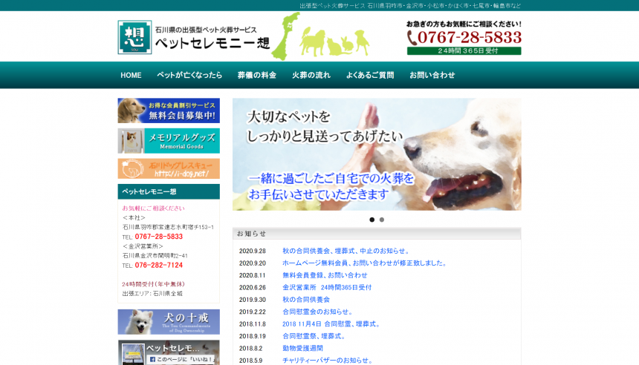This screenshot has width=639, height=365.
Task: Open 動物愛護週間 link
Action: (x=302, y=349)
